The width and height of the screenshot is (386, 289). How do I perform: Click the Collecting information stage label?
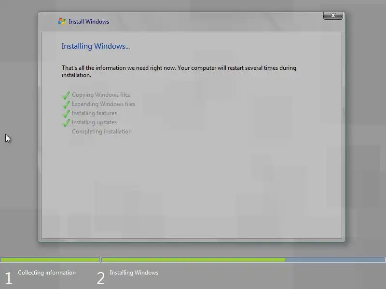(47, 273)
